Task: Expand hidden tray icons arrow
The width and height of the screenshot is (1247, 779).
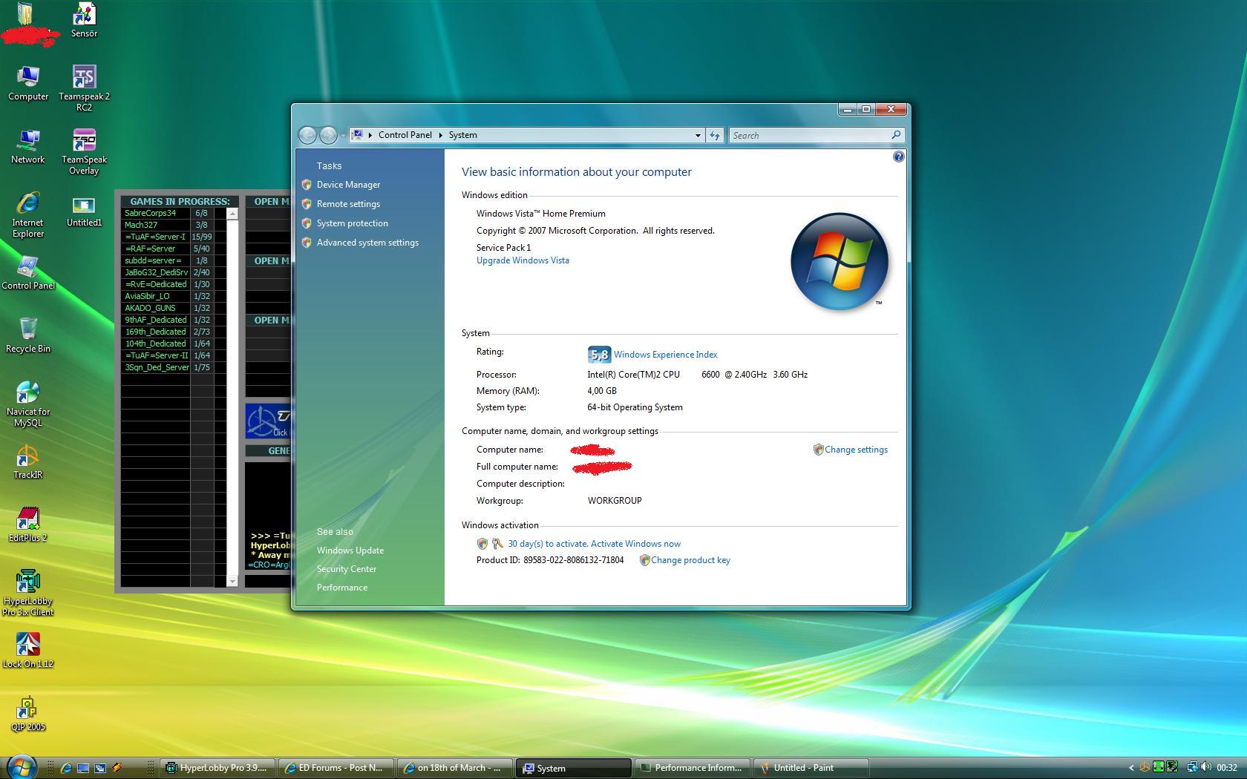Action: [1131, 768]
